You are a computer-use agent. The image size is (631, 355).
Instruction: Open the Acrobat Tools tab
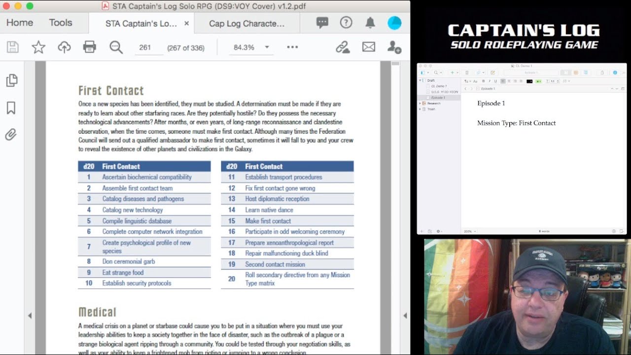[61, 23]
